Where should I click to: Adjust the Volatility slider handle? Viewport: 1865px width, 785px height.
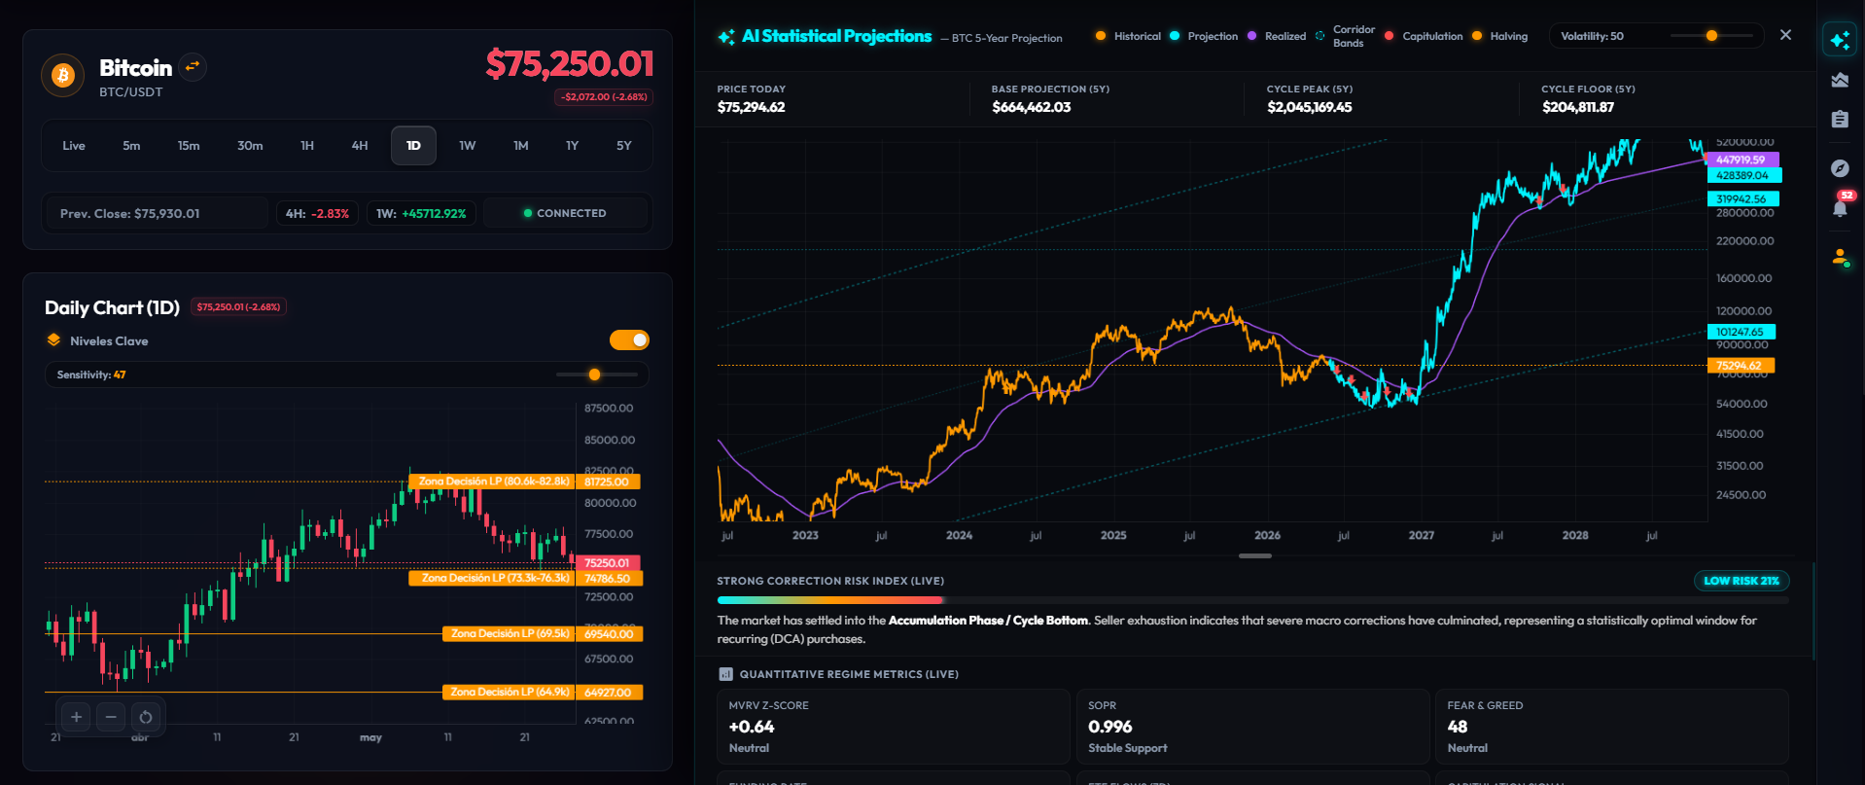[x=1711, y=36]
